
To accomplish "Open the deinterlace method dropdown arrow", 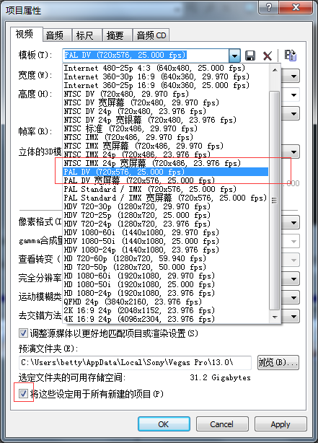I will [x=293, y=317].
